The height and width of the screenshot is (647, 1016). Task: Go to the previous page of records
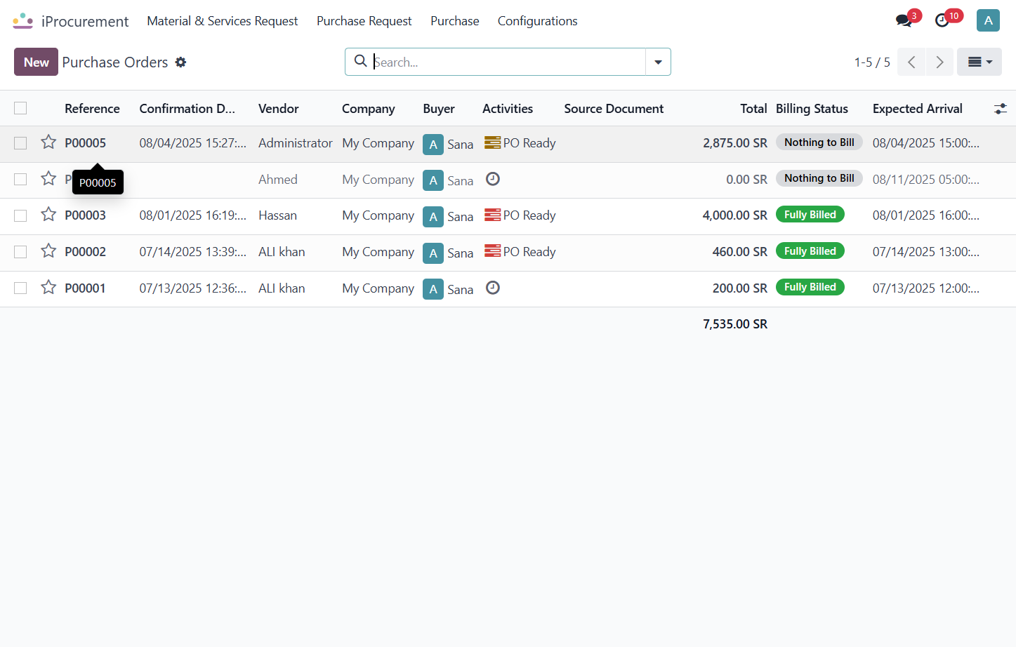point(911,62)
